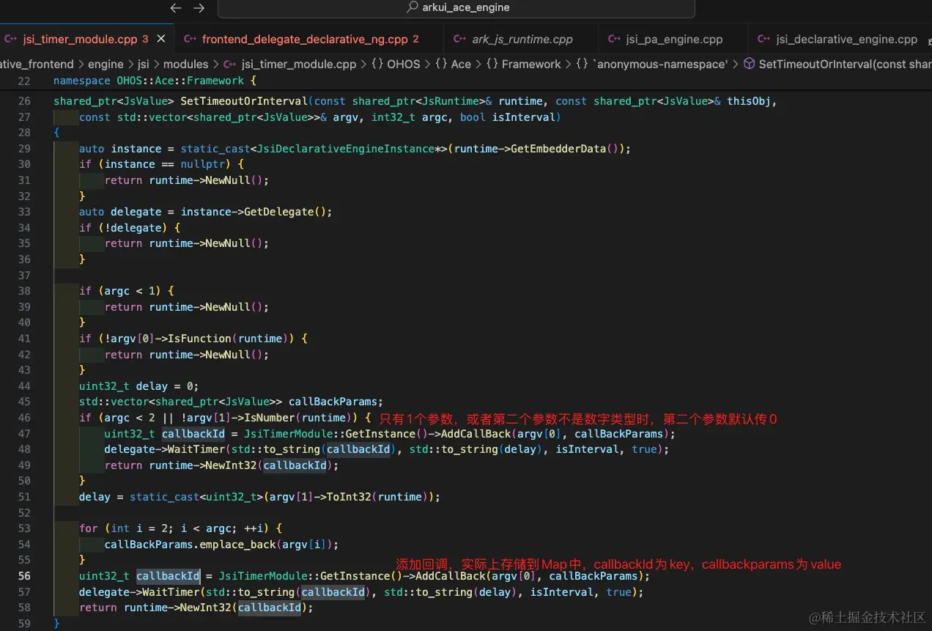Select 'OHOS' namespace breadcrumb
Viewport: 932px width, 631px height.
404,64
